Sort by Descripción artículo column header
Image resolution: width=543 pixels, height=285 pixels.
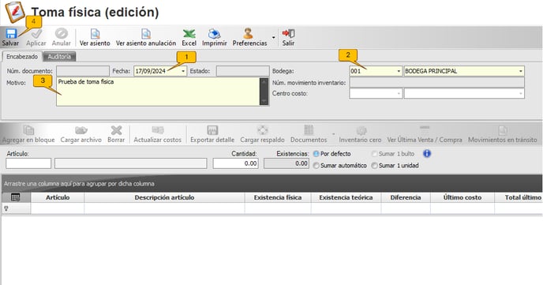[164, 197]
